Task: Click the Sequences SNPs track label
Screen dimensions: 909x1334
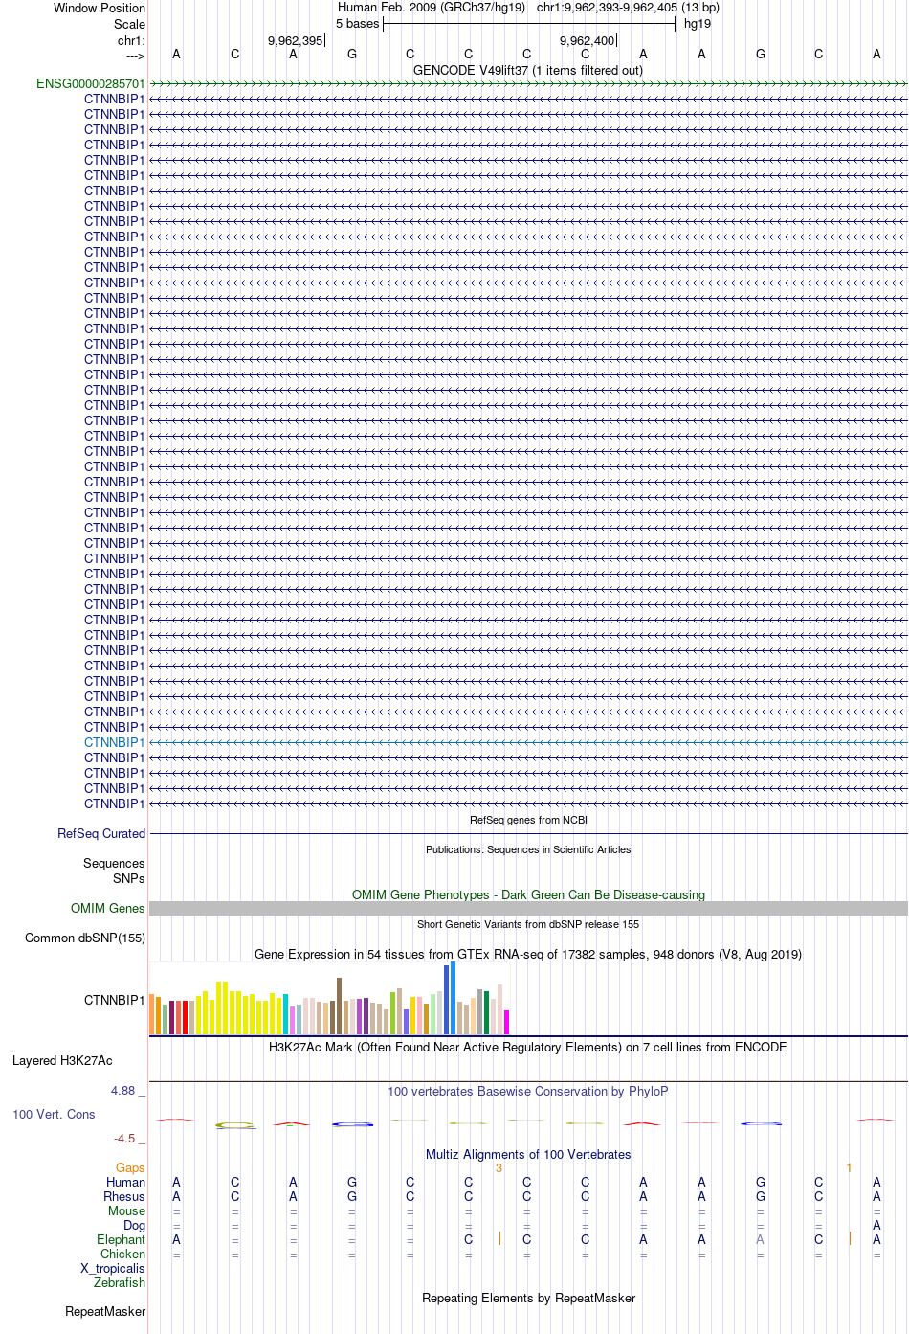Action: (x=114, y=870)
